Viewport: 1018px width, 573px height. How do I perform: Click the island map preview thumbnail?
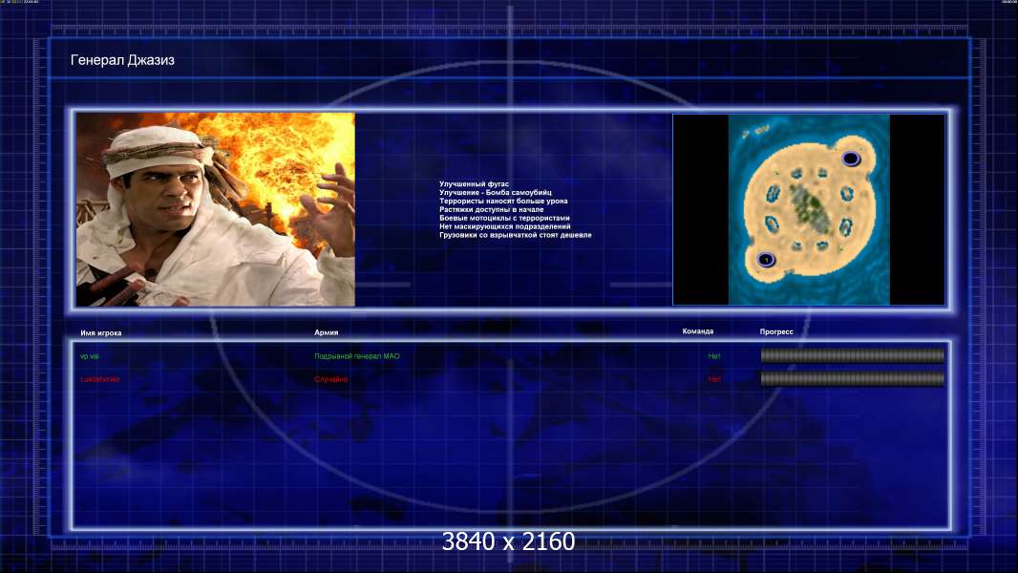coord(809,209)
